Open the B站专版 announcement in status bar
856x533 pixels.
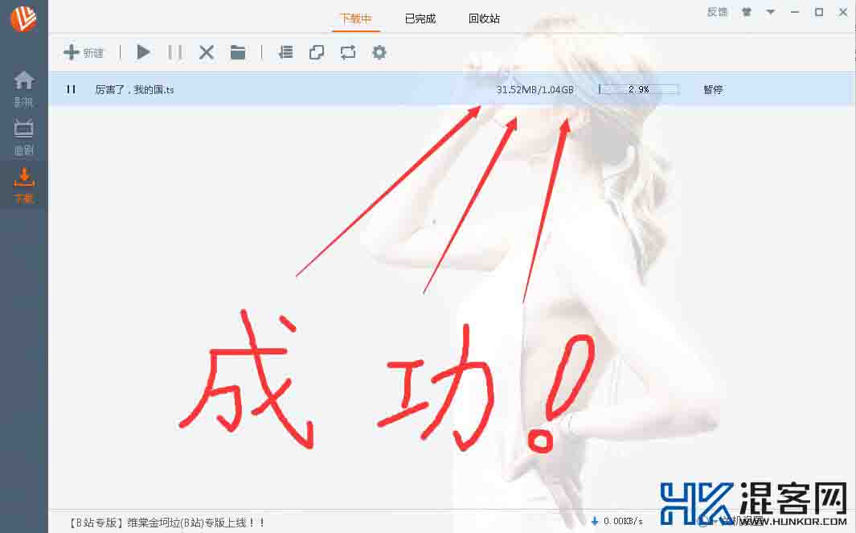(x=167, y=523)
